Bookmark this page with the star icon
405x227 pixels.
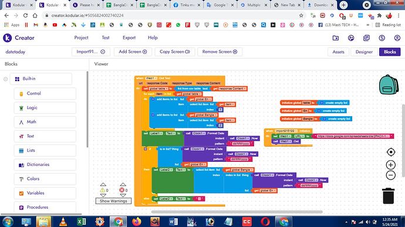coord(301,15)
